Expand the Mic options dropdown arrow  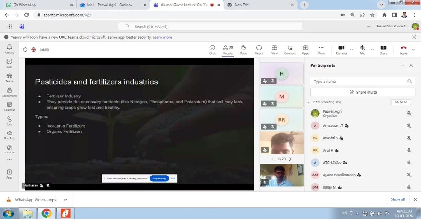click(x=372, y=50)
